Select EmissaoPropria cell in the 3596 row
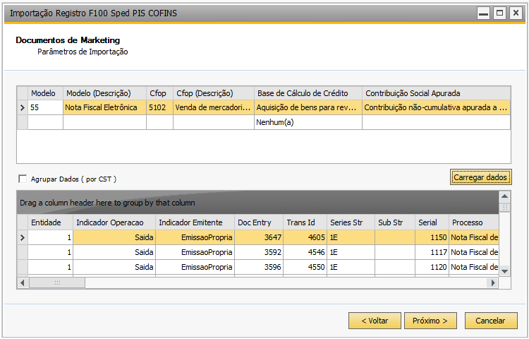 [x=195, y=267]
